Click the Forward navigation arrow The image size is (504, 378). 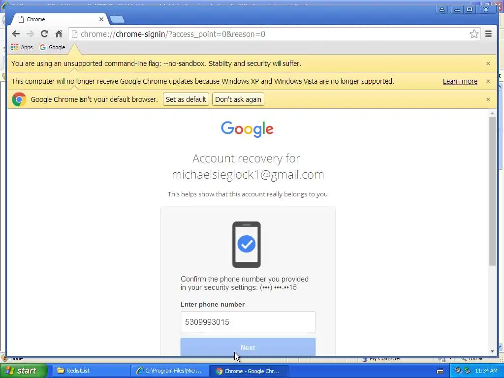pyautogui.click(x=30, y=34)
